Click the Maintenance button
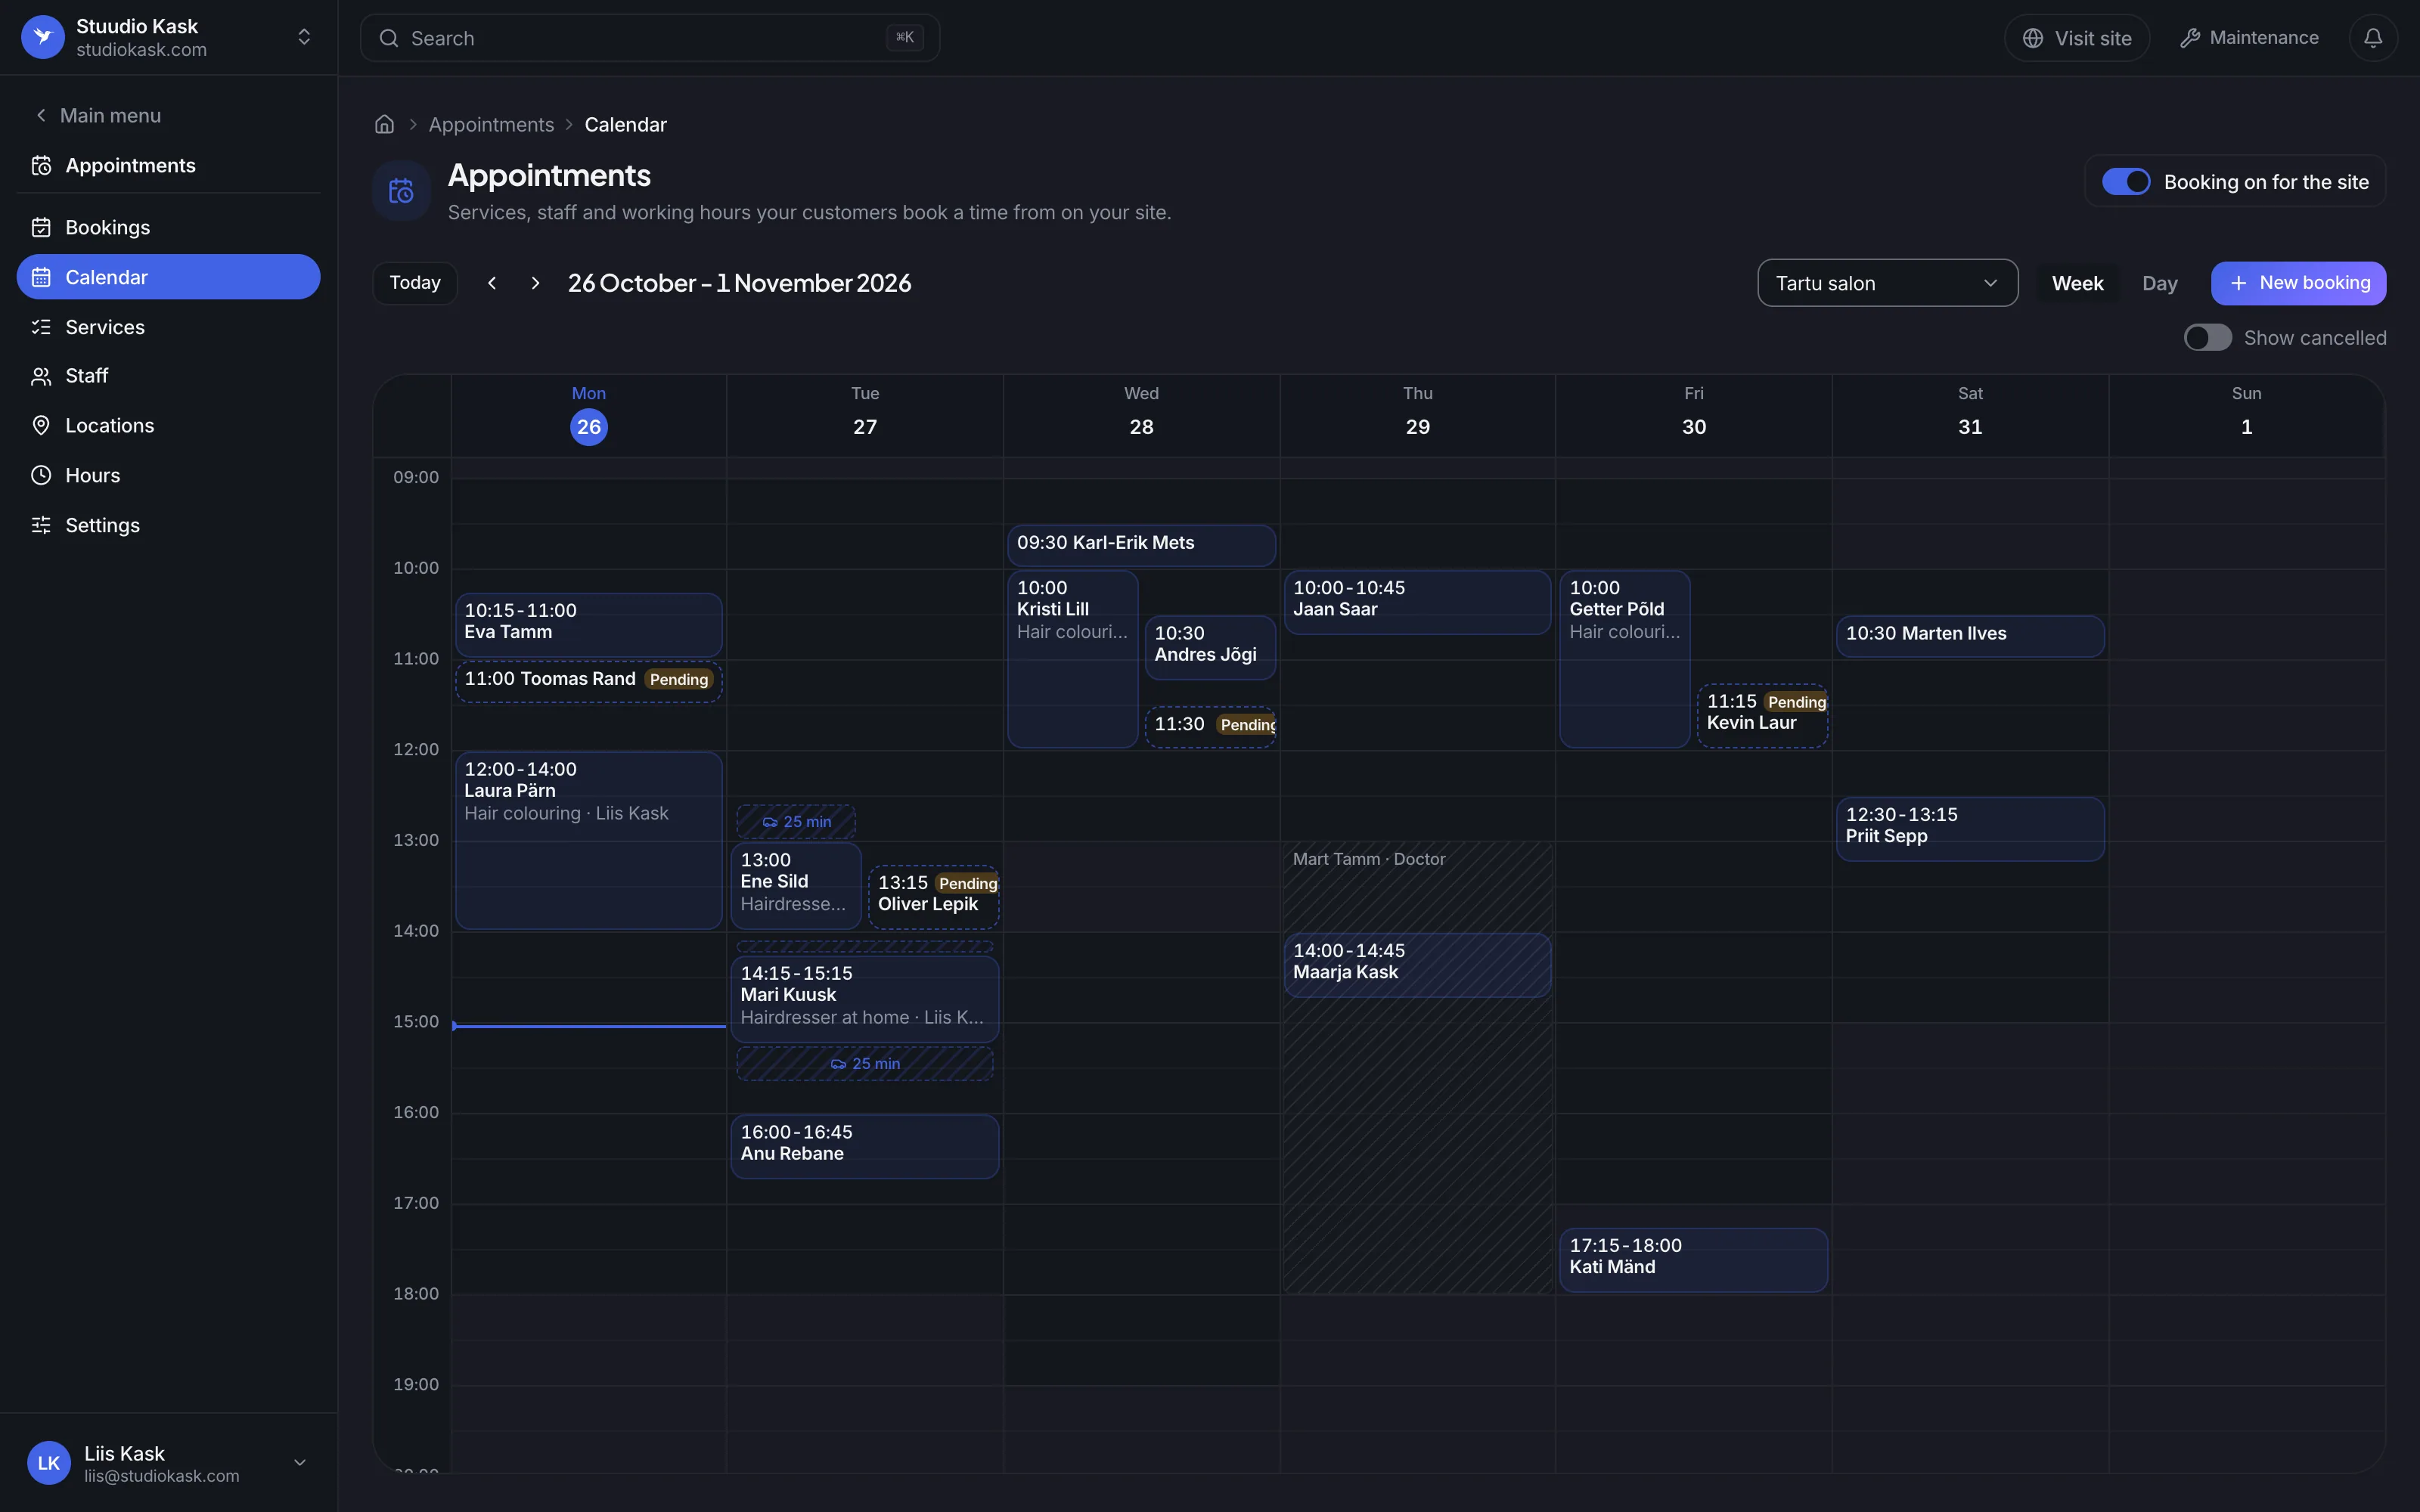This screenshot has width=2420, height=1512. (2249, 38)
